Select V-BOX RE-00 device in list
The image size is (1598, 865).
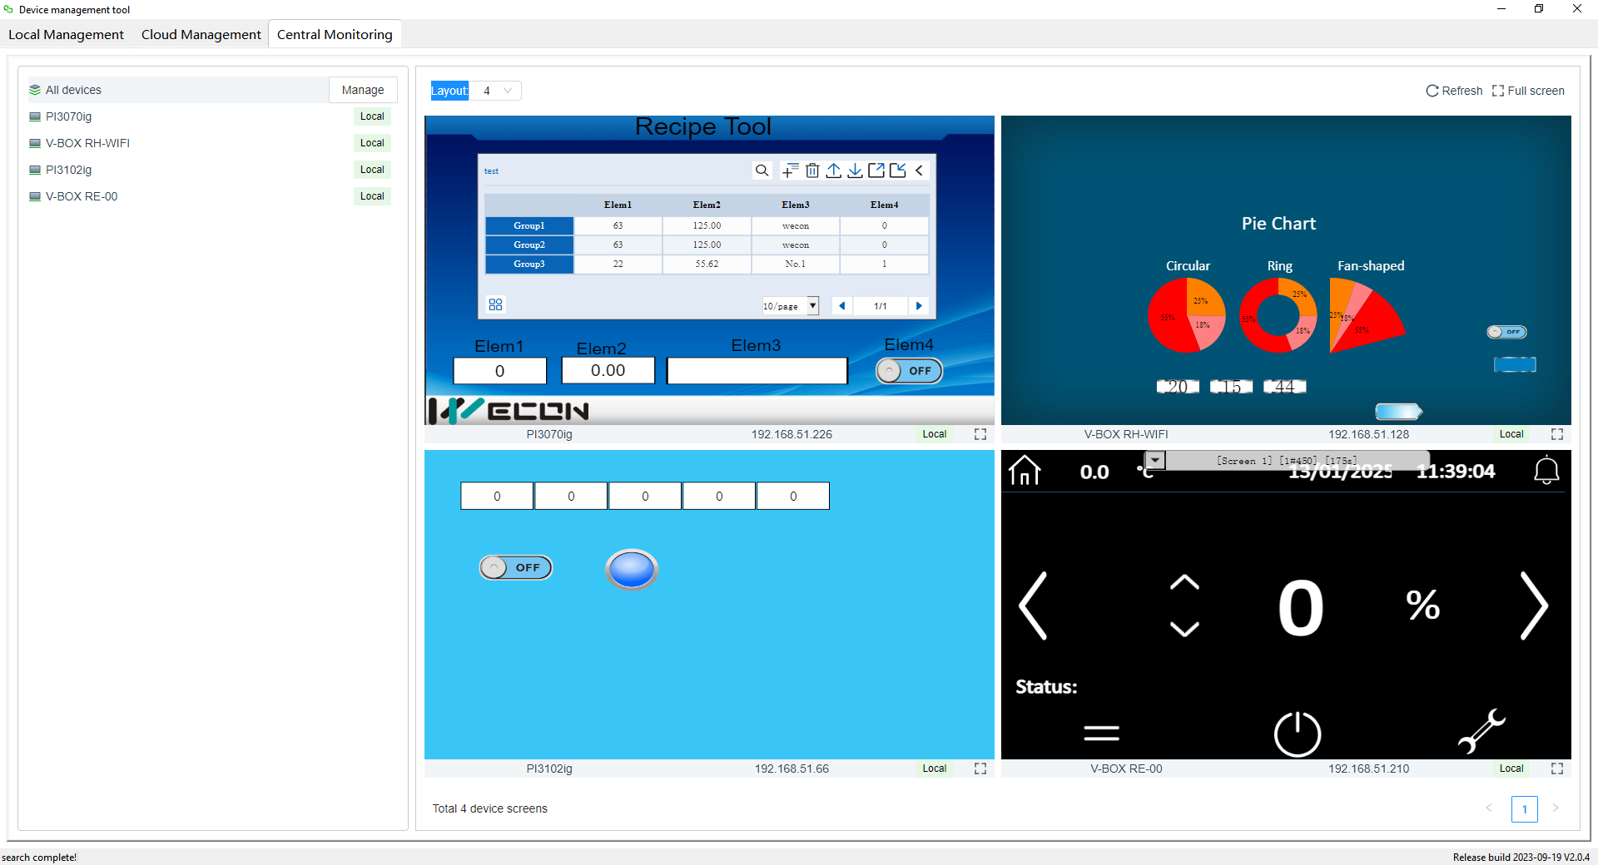click(208, 196)
